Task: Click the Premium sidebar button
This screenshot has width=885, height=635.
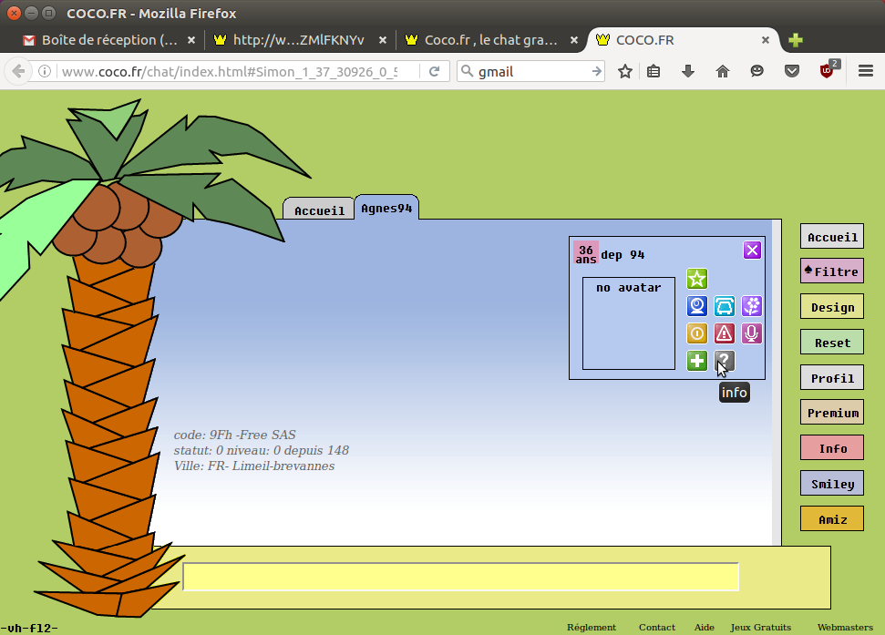Action: tap(832, 413)
